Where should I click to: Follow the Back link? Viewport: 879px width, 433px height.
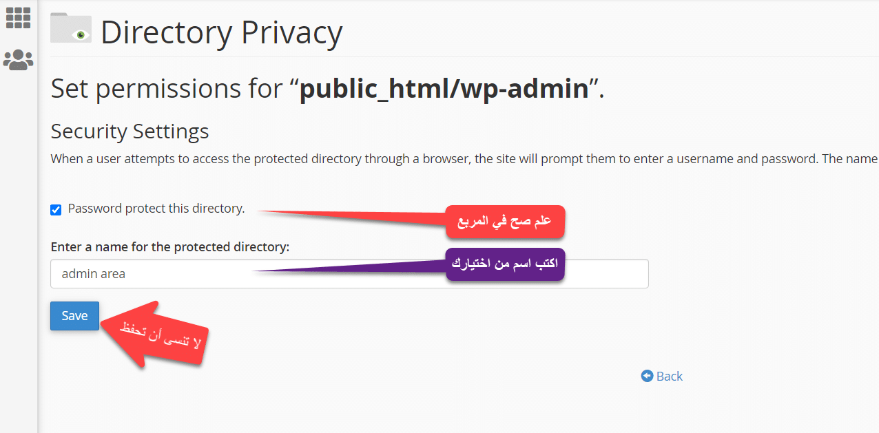(x=669, y=376)
